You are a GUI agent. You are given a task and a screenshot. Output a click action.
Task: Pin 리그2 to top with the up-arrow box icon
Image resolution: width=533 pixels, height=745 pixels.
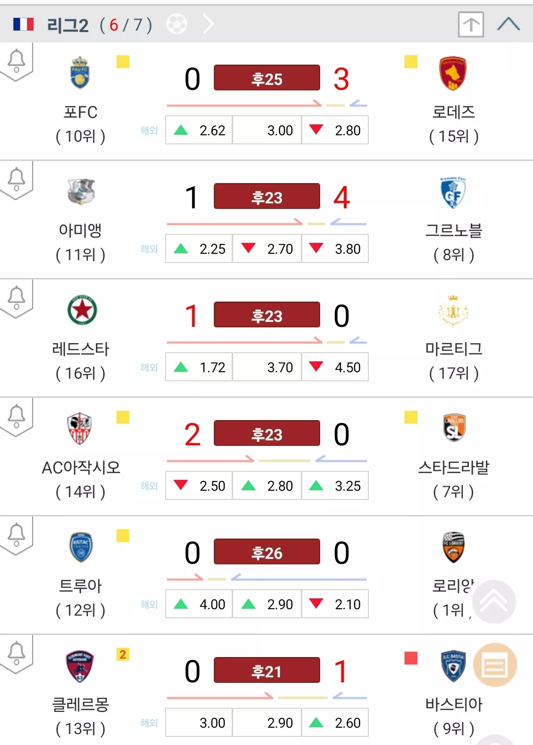click(x=471, y=24)
